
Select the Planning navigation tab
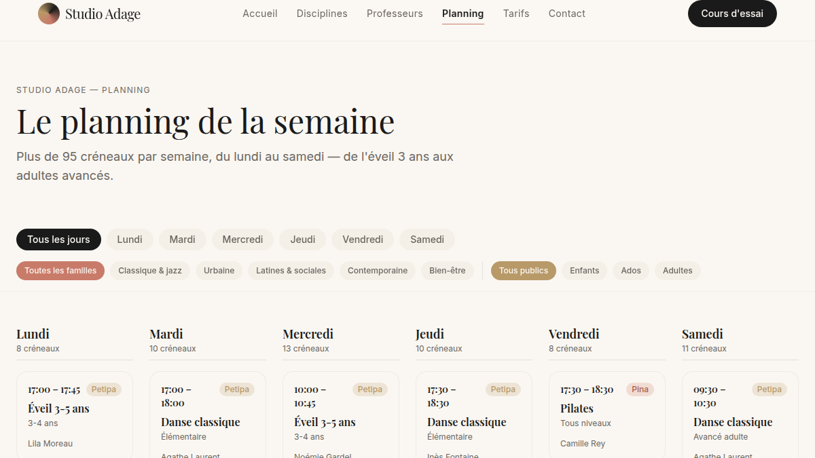click(x=463, y=14)
